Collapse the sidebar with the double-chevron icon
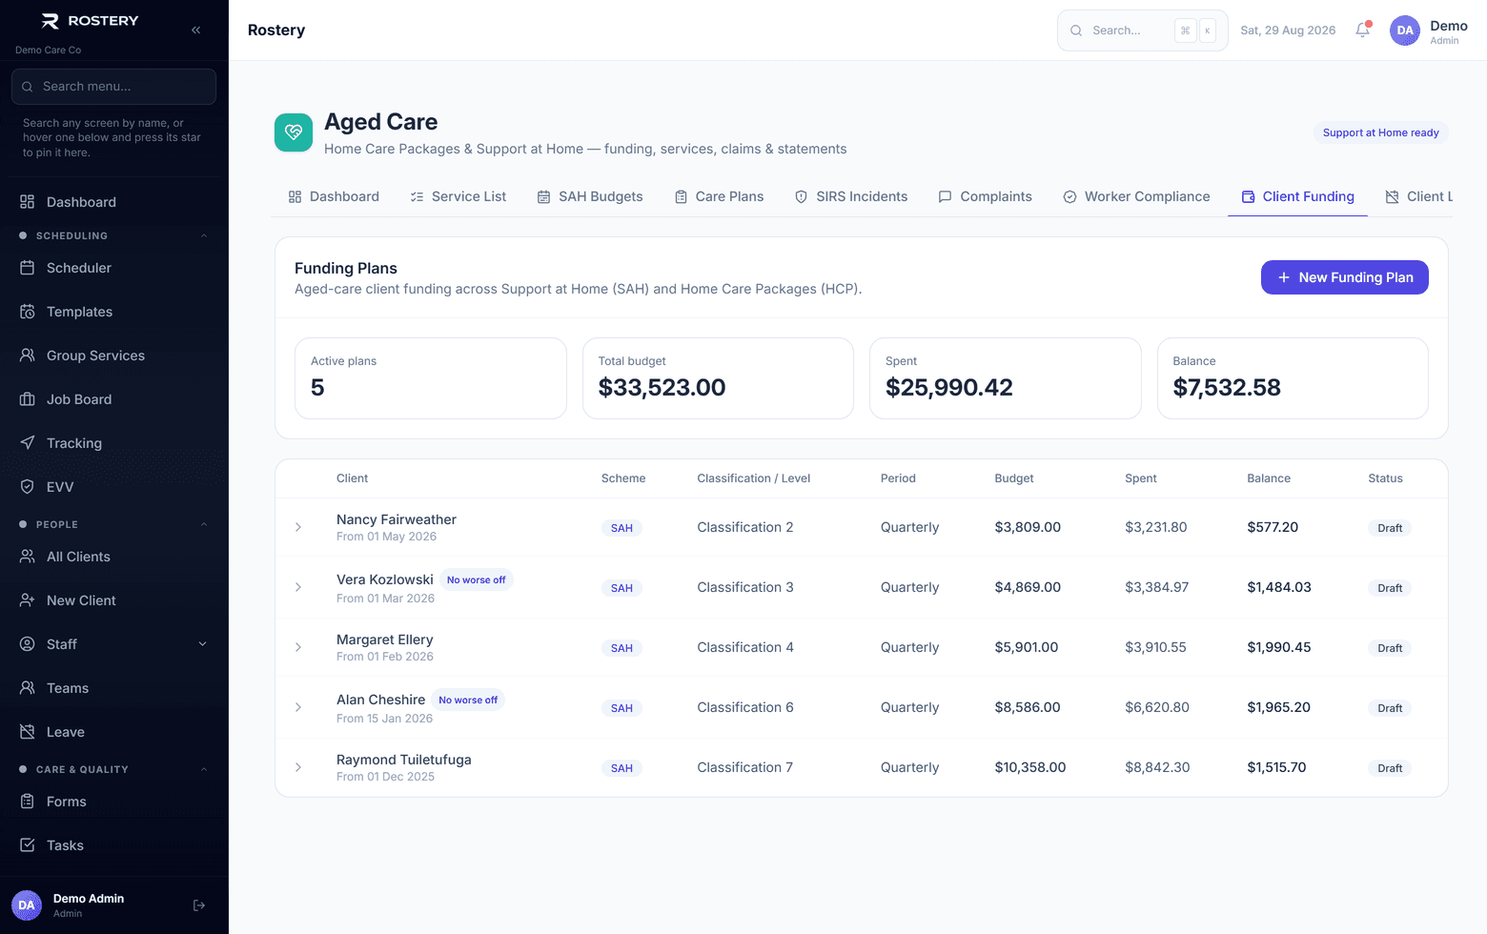Image resolution: width=1487 pixels, height=934 pixels. [195, 30]
